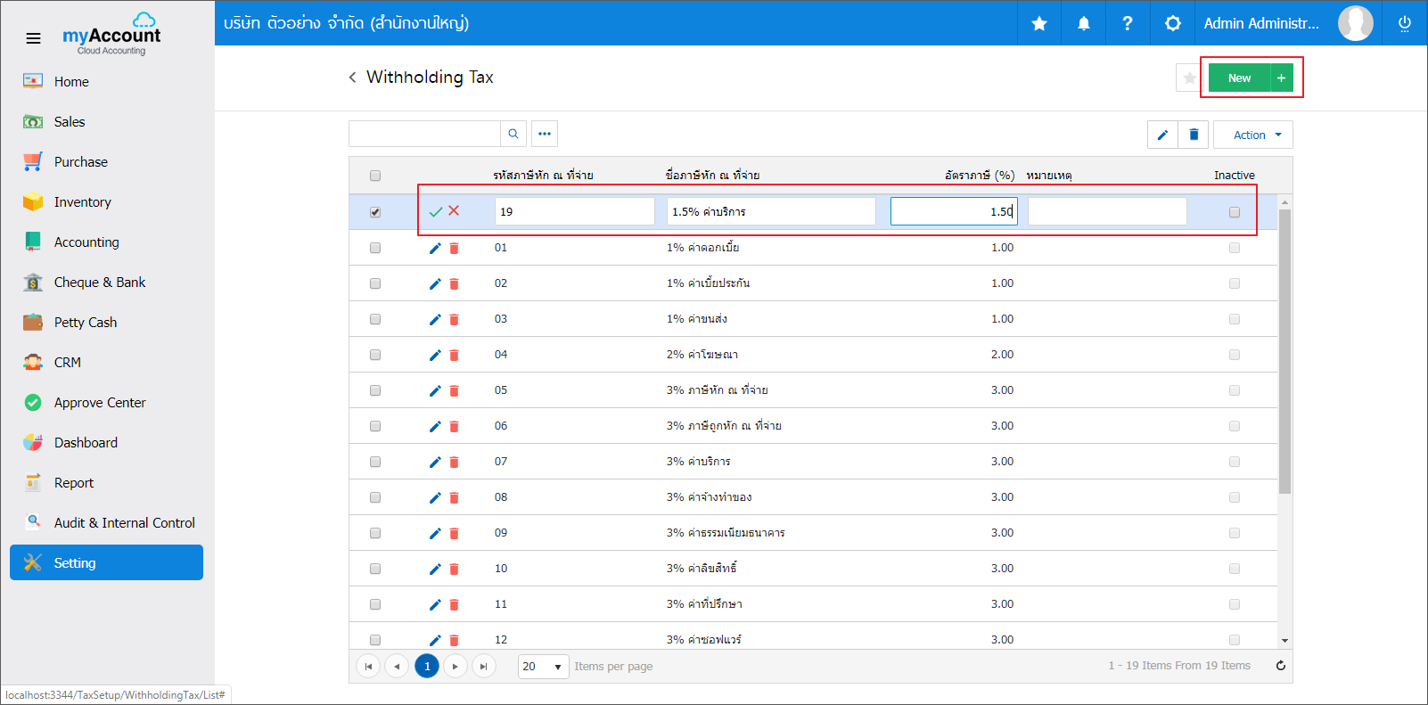
Task: Go back using arrow beside Withholding Tax
Action: [353, 78]
